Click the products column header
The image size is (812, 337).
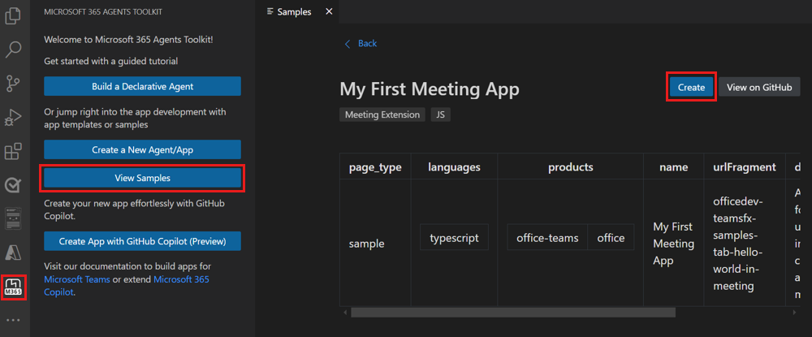click(571, 166)
